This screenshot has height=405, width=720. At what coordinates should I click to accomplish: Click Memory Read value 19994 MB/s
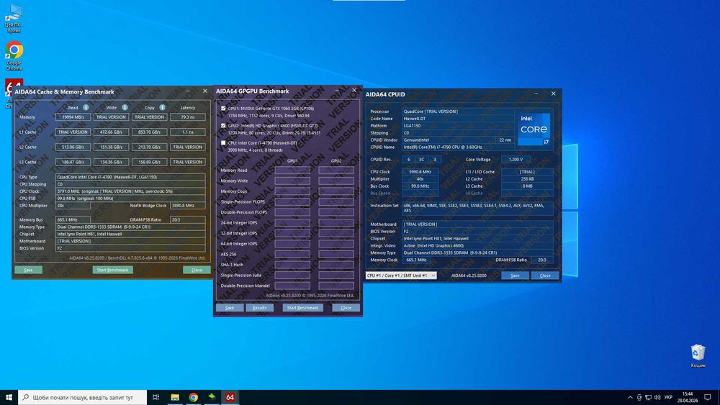coord(73,117)
